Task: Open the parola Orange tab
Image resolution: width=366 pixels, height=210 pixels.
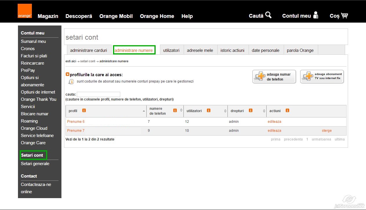Action: click(x=300, y=50)
